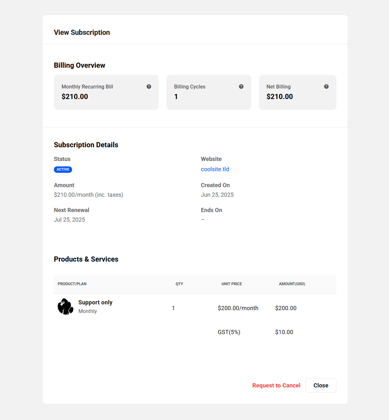This screenshot has width=389, height=420.
Task: Click the View Subscription dialog title
Action: tap(82, 33)
